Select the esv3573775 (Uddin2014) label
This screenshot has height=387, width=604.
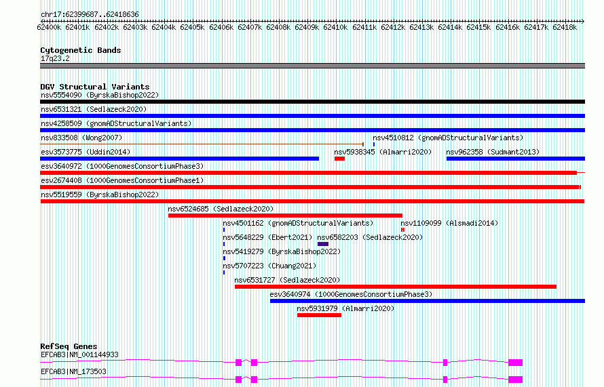pyautogui.click(x=86, y=152)
